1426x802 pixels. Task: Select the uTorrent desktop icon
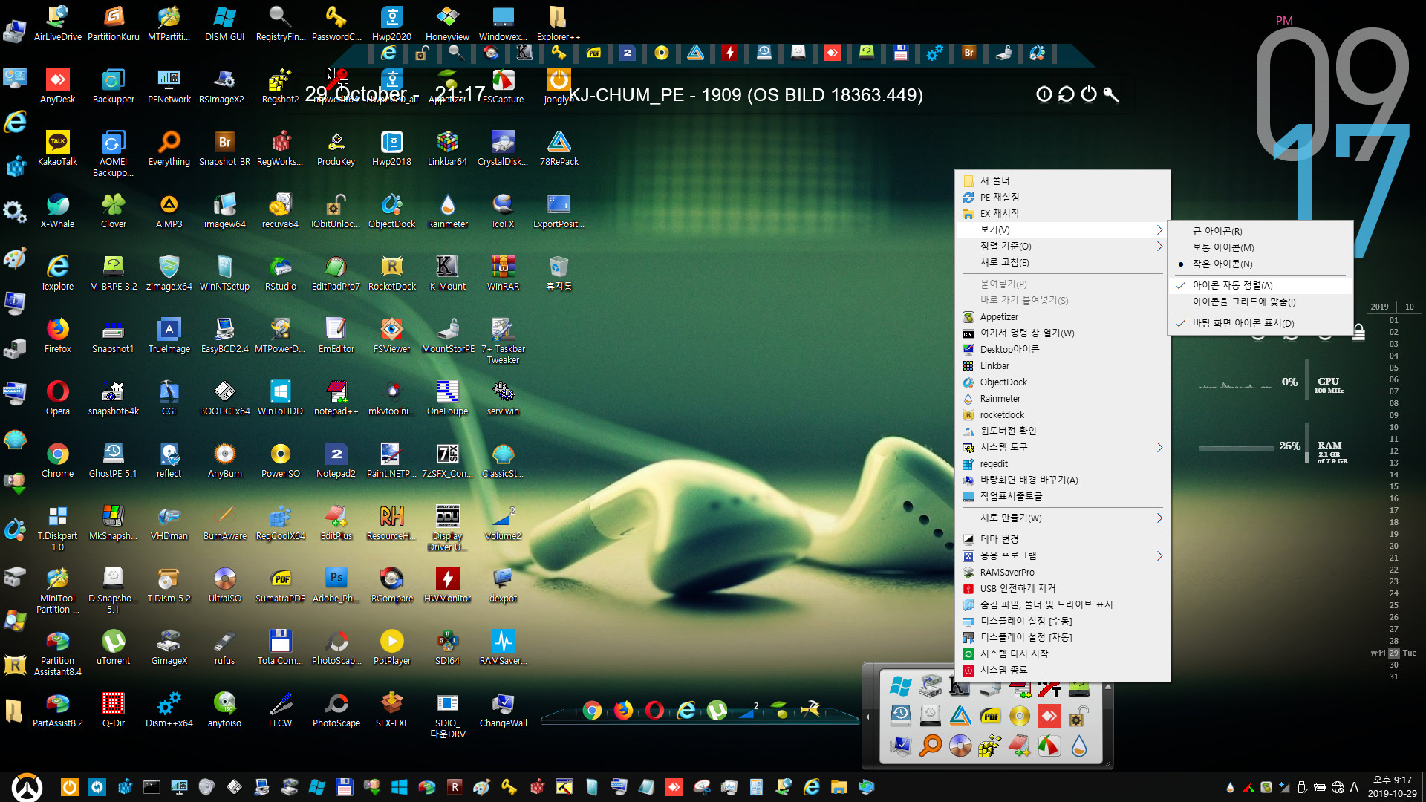pyautogui.click(x=113, y=647)
